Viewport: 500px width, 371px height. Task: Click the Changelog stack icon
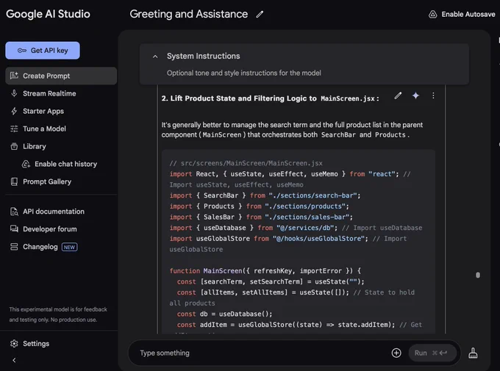point(14,247)
